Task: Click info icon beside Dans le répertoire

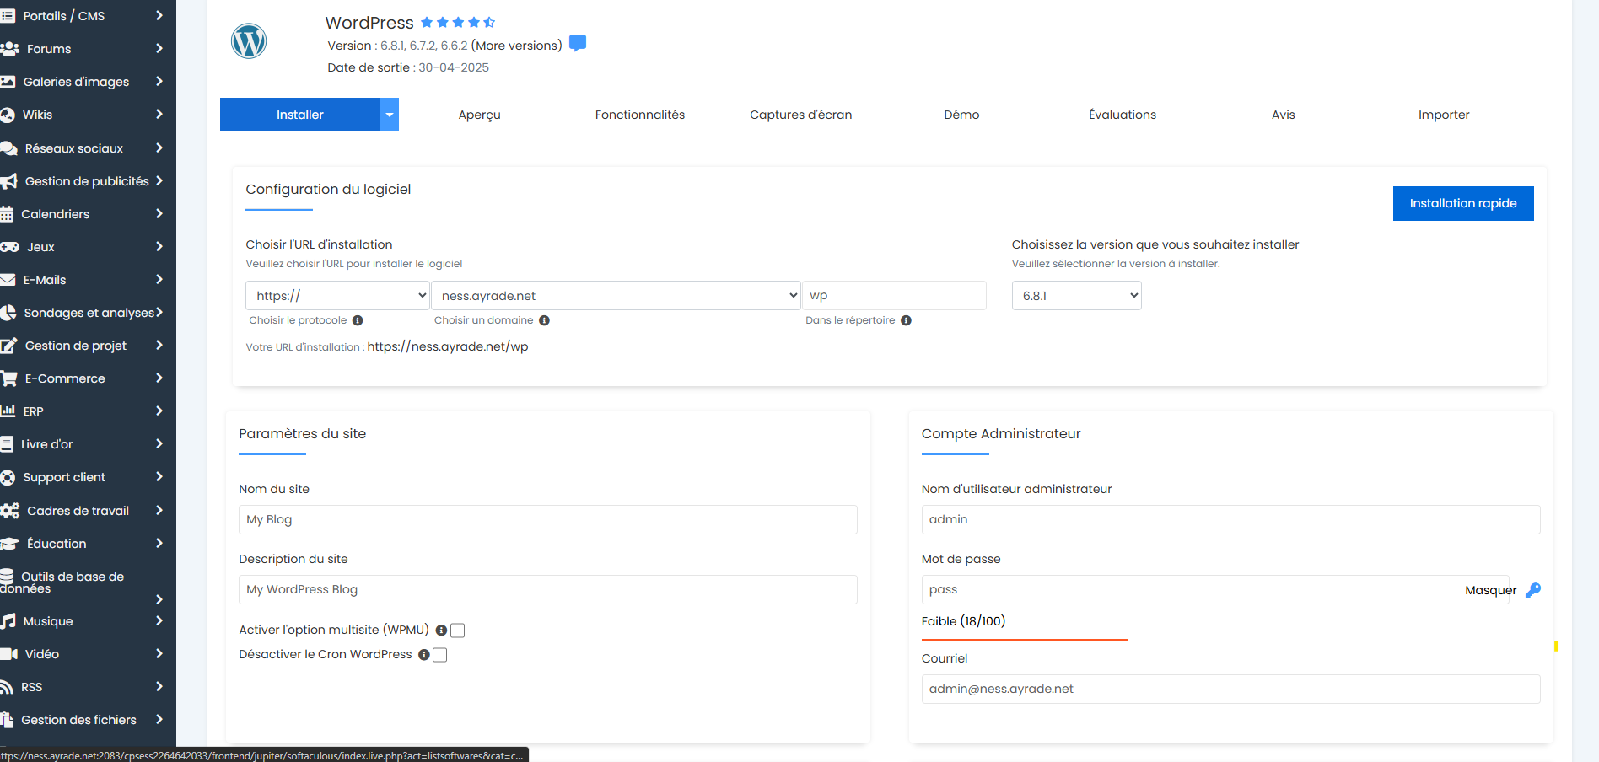Action: point(907,320)
